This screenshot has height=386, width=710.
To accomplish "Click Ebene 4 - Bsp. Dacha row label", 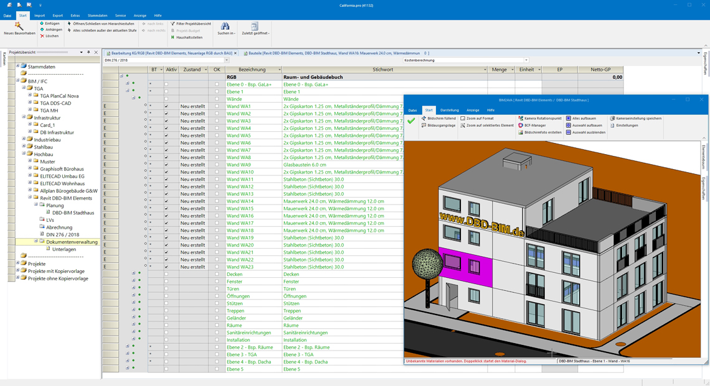I will (249, 362).
